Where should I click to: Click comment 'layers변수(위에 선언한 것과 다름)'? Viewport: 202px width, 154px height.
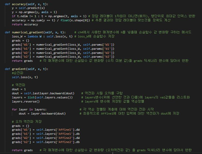136,97
